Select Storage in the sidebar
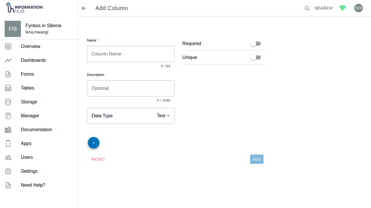Viewport: 371px width, 208px height. point(39,102)
